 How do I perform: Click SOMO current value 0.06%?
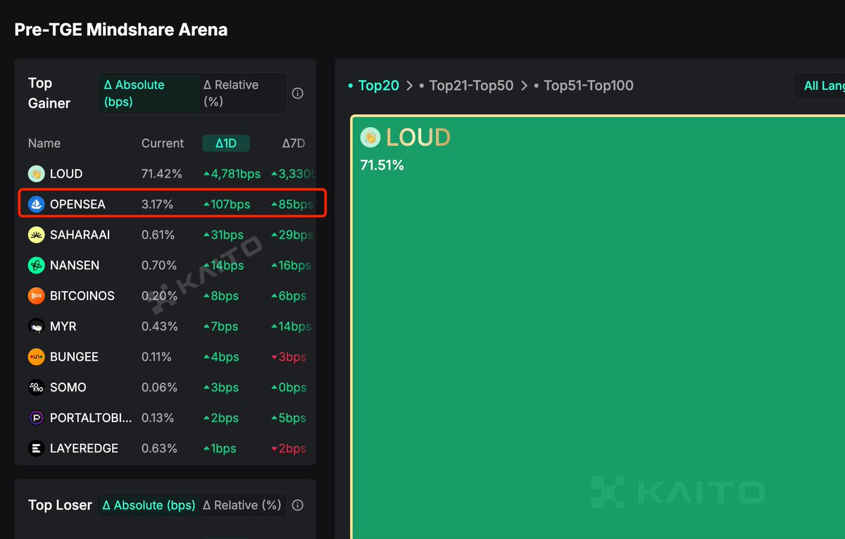coord(159,388)
